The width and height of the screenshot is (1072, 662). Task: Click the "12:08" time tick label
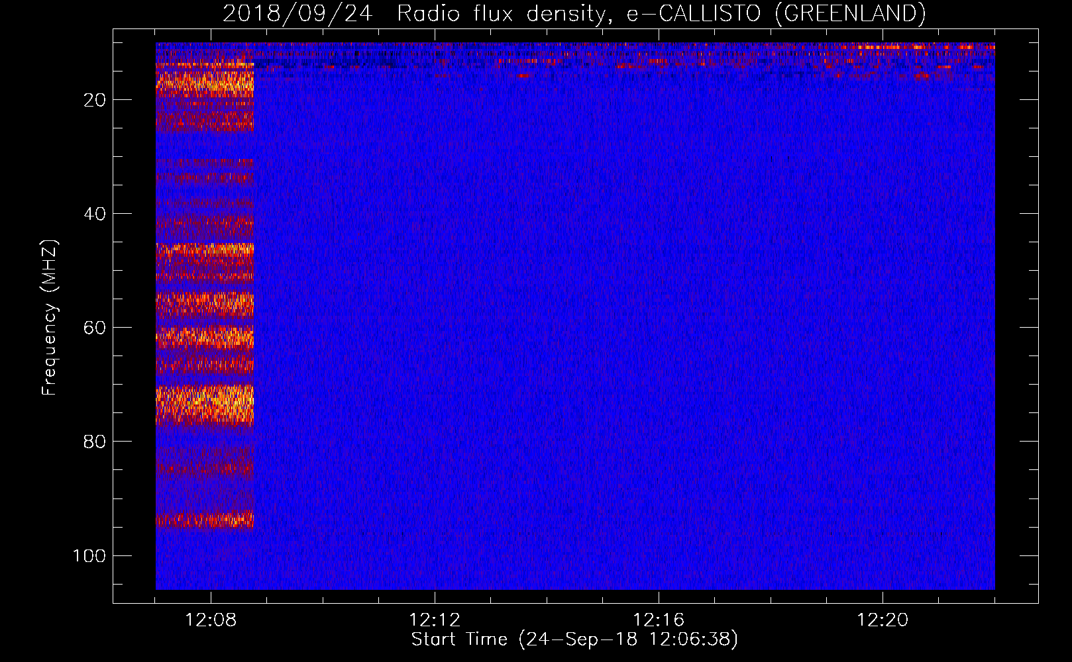point(211,620)
